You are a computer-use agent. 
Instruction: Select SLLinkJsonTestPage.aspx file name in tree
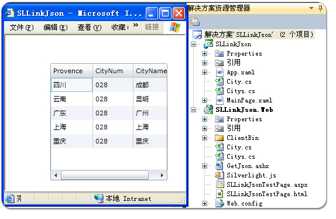[267, 184]
